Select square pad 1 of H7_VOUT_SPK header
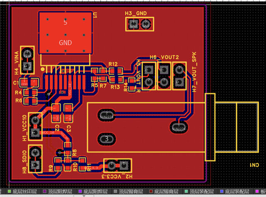Image resolution: width=266 pixels, height=197 pixels. 180,82
